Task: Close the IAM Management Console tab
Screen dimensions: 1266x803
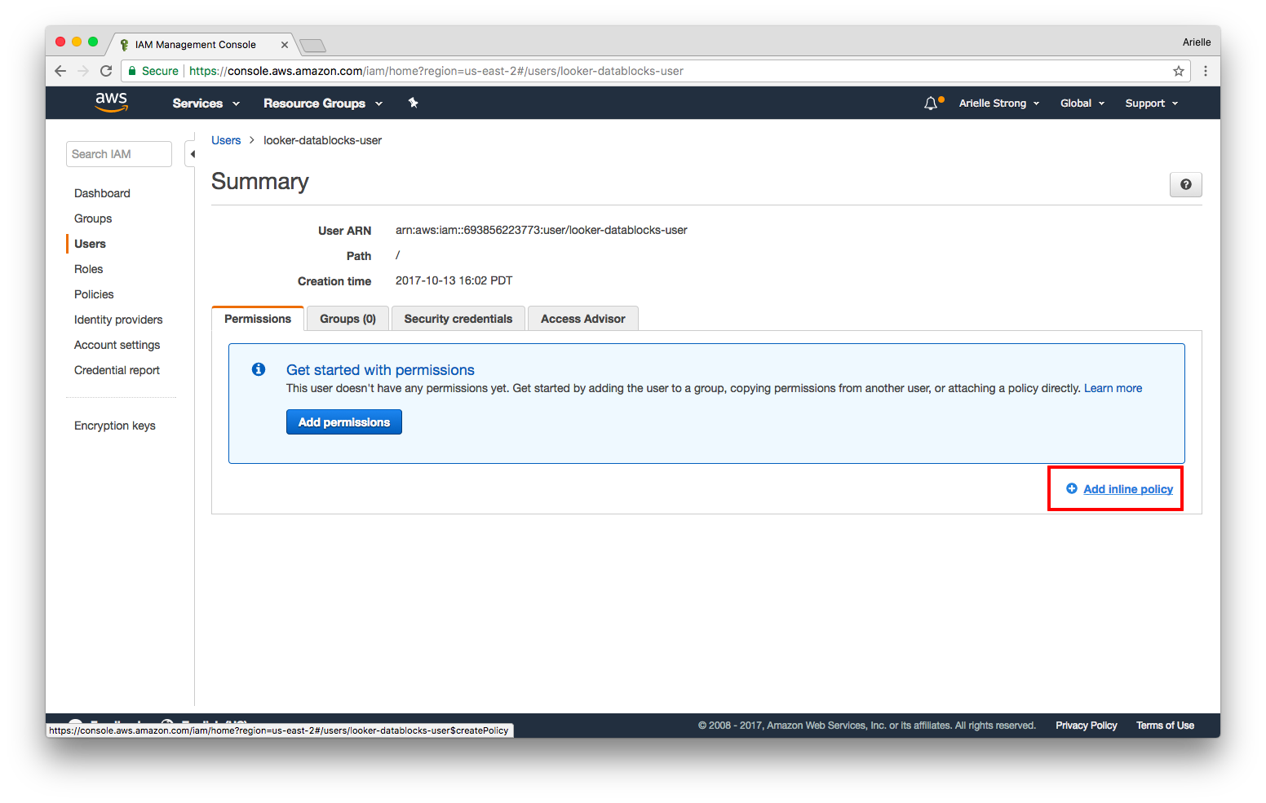Action: [285, 45]
